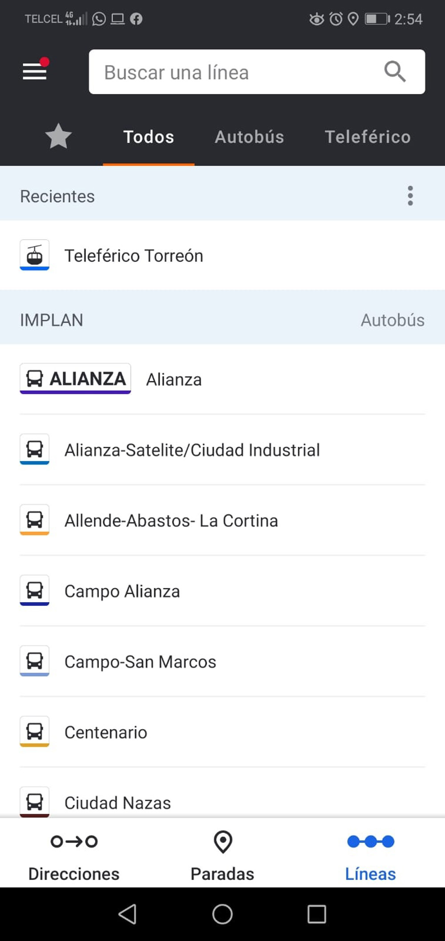Tap the Campo Alianza bus icon

[x=35, y=591]
